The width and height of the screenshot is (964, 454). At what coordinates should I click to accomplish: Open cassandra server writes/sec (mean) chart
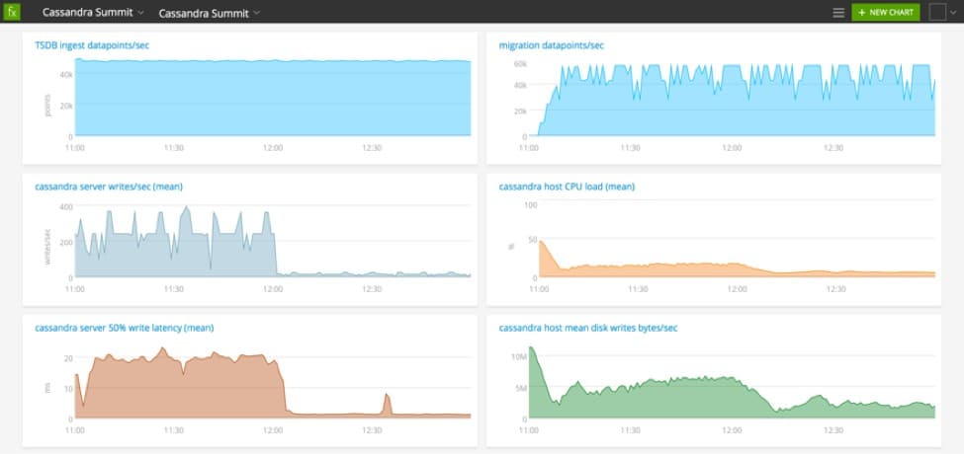tap(109, 187)
